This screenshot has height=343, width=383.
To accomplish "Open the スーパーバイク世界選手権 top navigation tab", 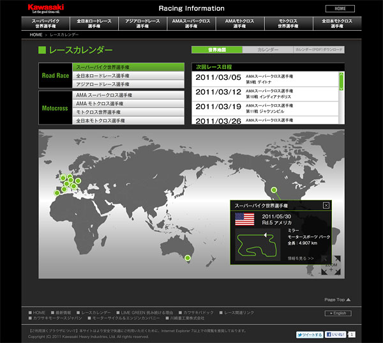I will point(46,24).
